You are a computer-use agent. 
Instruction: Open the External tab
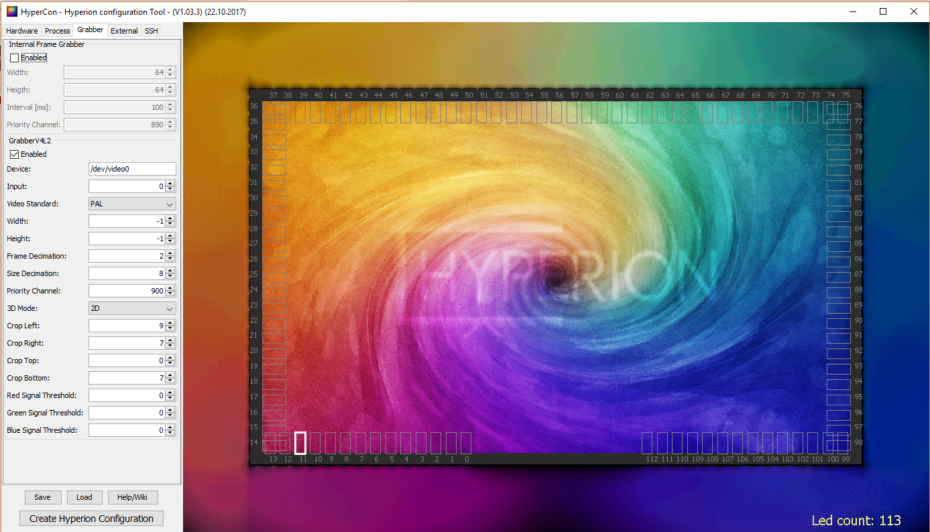123,30
